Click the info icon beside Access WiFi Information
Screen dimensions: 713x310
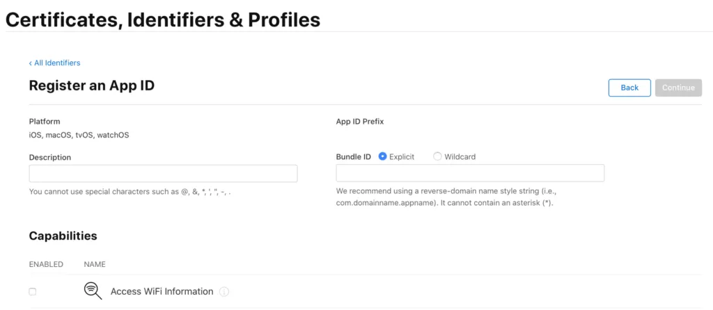(x=224, y=292)
